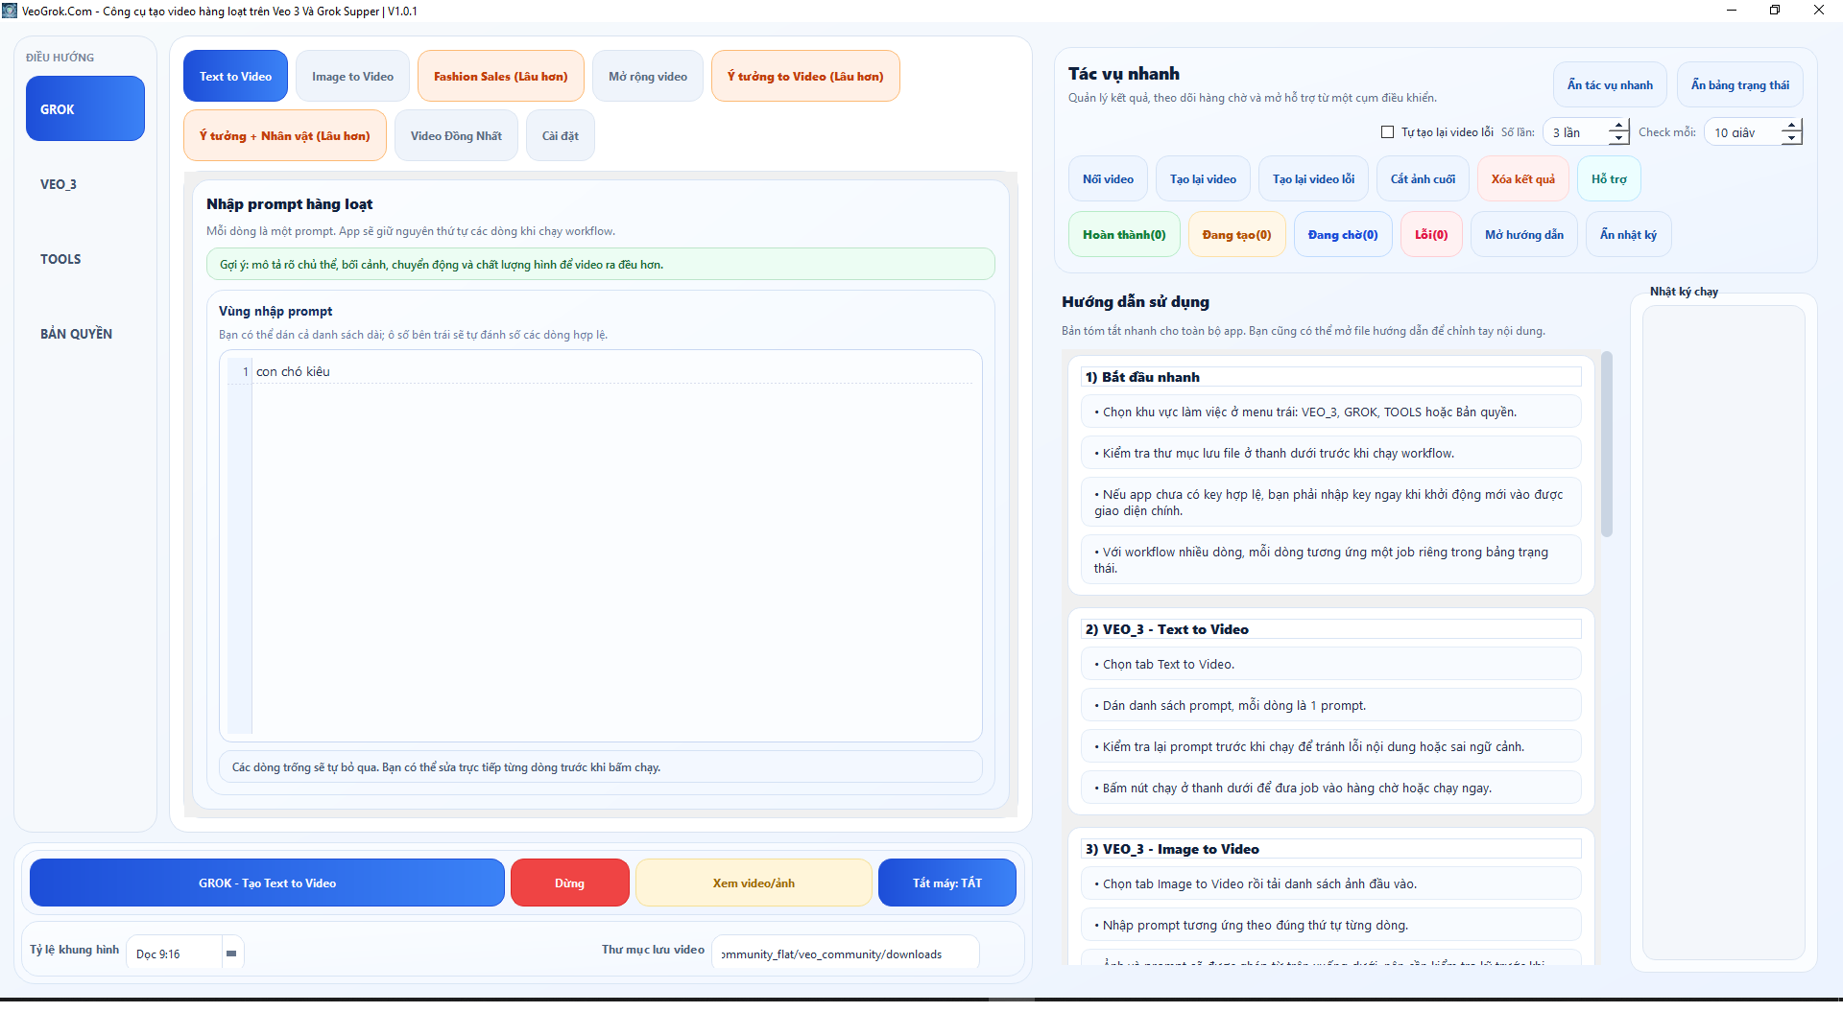Open the 'Nối video' quick action

click(x=1108, y=179)
